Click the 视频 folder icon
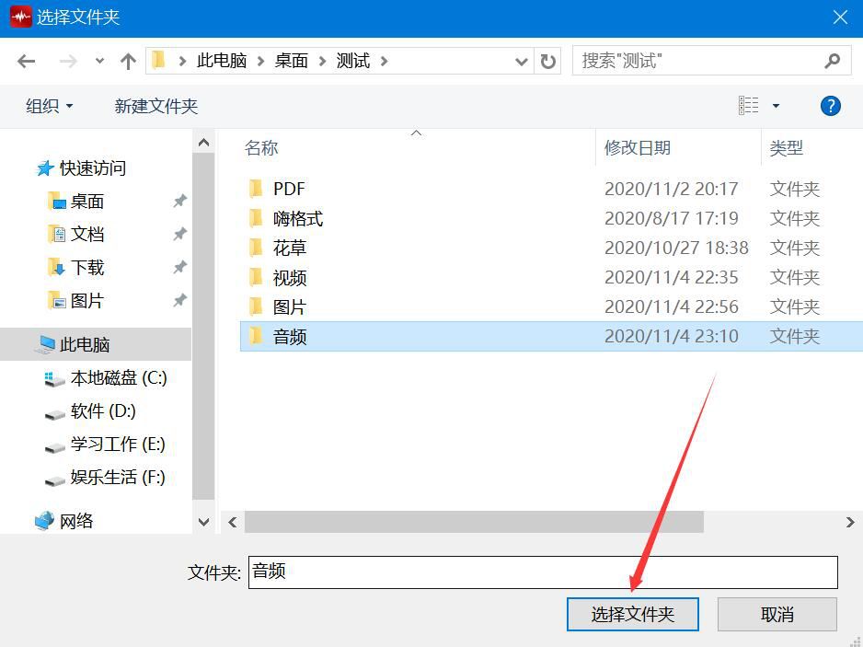The image size is (863, 647). 256,278
